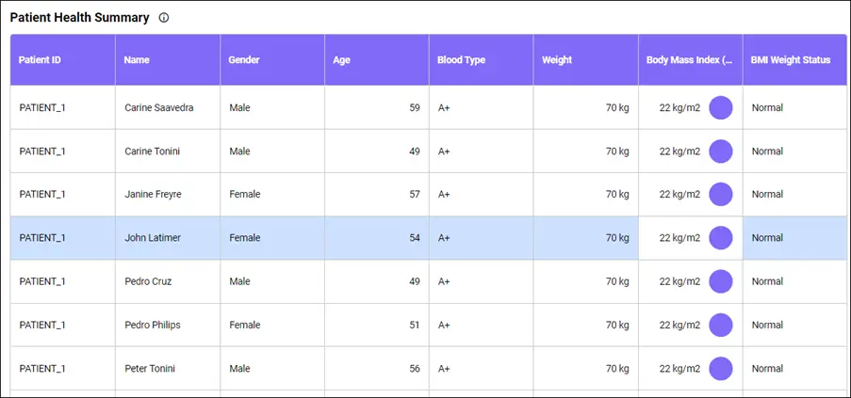Viewport: 851px width, 398px height.
Task: Click the BMI circle indicator in Carine Tonini's row
Action: 721,151
